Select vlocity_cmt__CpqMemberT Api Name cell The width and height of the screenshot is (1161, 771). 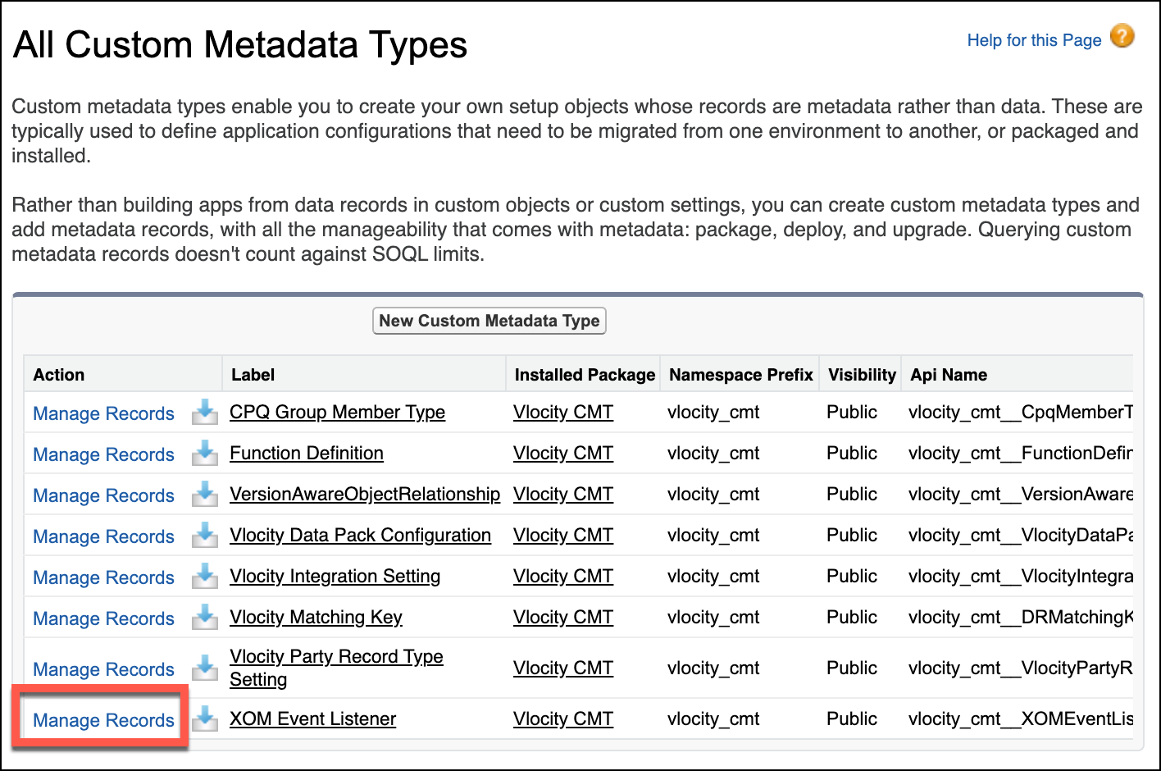(x=1021, y=412)
